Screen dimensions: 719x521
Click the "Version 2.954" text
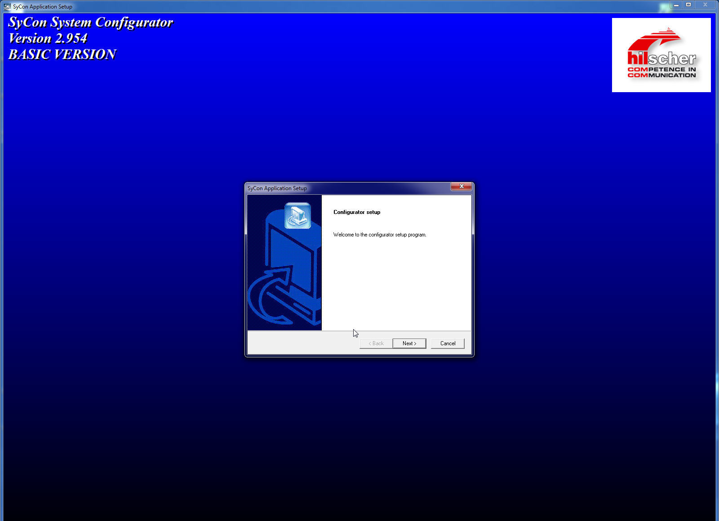[48, 38]
